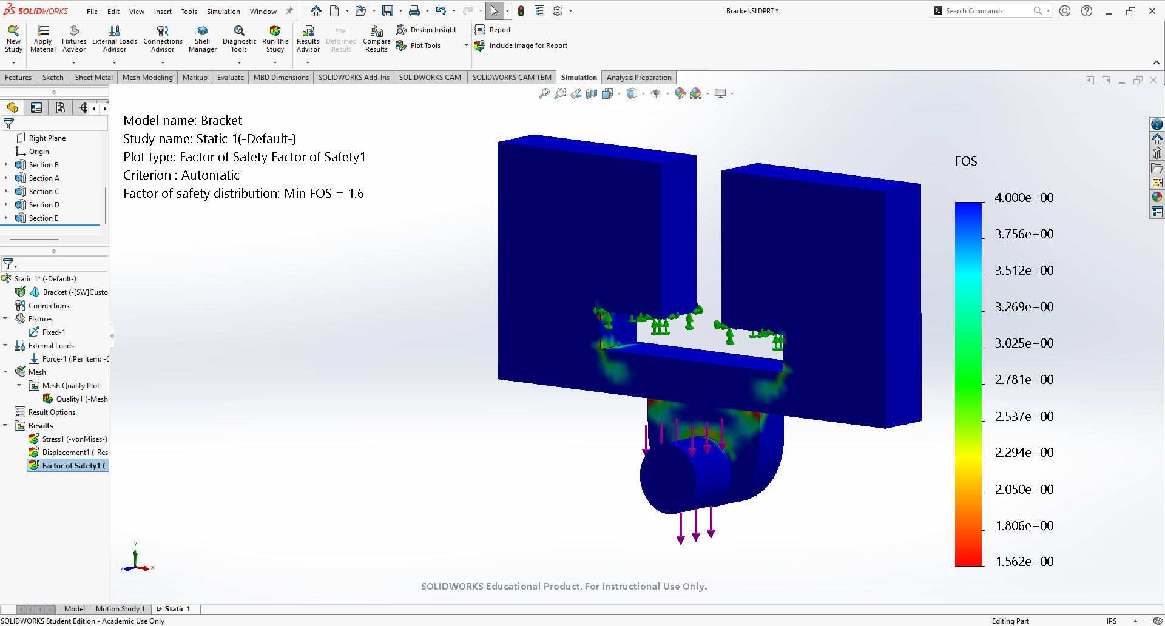The height and width of the screenshot is (626, 1165).
Task: Click the FOS color legend bar
Action: (x=968, y=384)
